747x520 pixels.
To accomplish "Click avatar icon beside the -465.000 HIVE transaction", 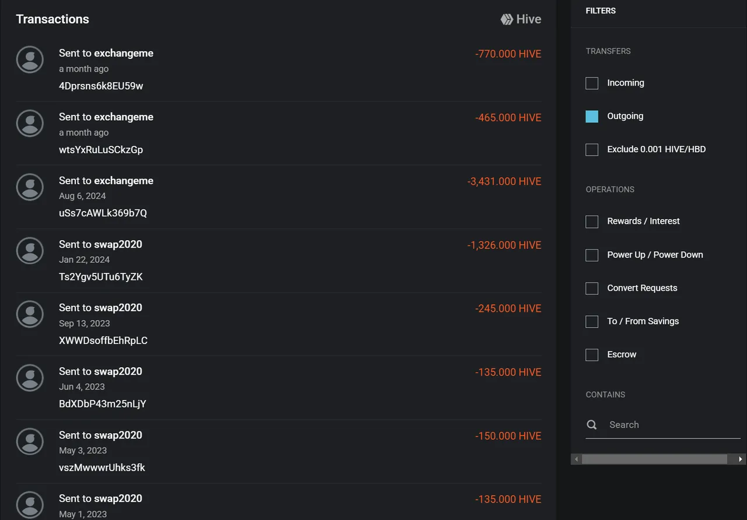I will coord(30,123).
